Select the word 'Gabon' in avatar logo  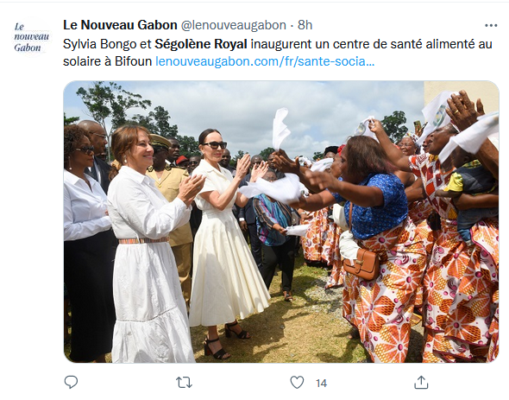click(28, 48)
